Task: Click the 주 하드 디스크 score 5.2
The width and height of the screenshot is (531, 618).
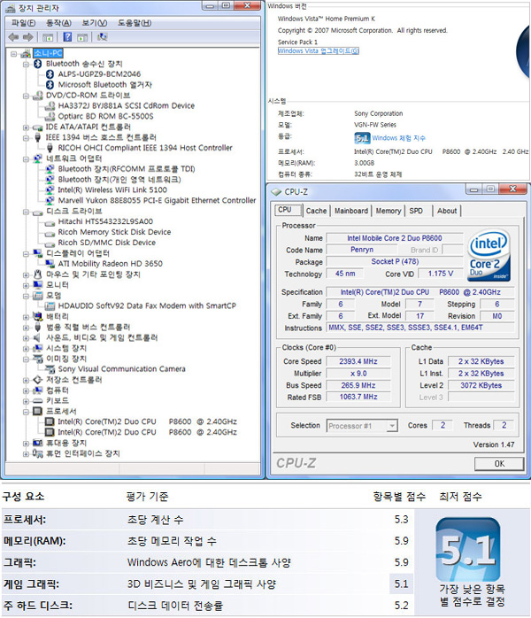Action: click(x=402, y=606)
